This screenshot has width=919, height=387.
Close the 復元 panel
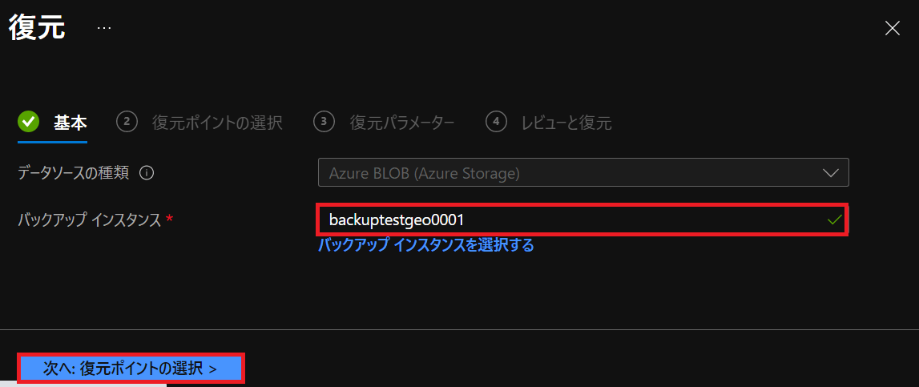click(x=892, y=28)
